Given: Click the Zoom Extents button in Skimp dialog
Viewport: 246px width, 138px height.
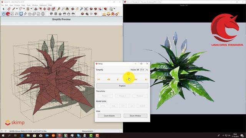Looking at the screenshot, I should point(109,116).
